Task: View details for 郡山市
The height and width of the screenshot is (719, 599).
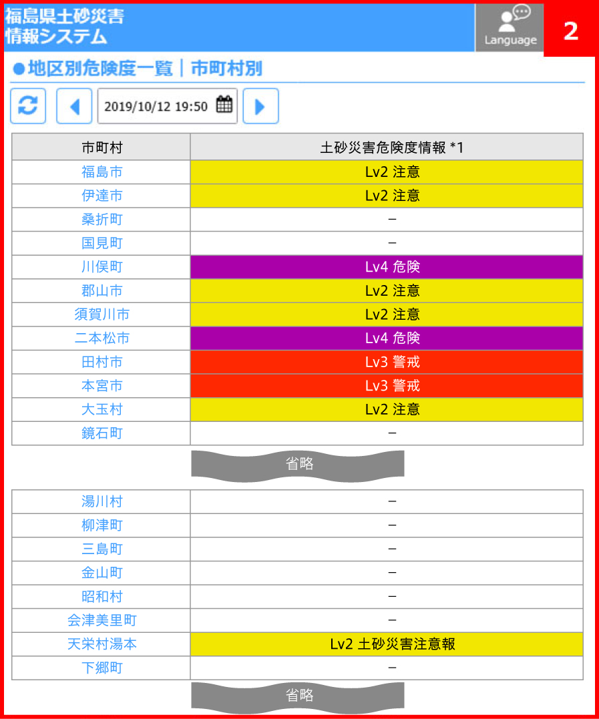Action: [102, 290]
